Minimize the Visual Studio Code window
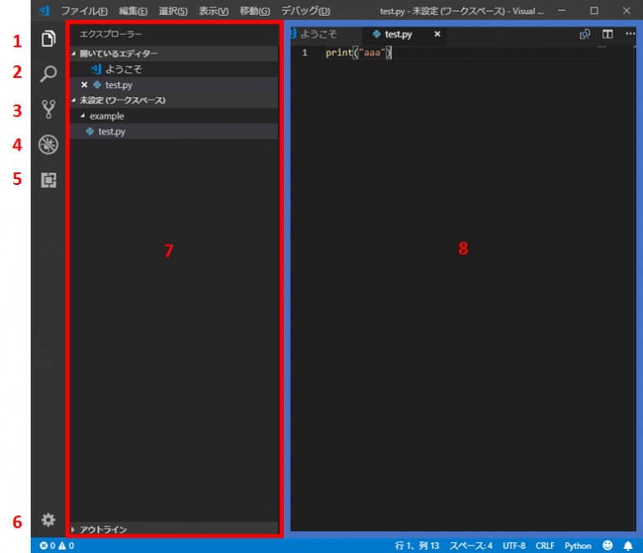 coord(562,11)
